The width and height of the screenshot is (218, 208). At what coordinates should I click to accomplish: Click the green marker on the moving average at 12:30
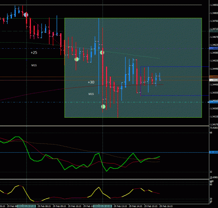(x=102, y=53)
